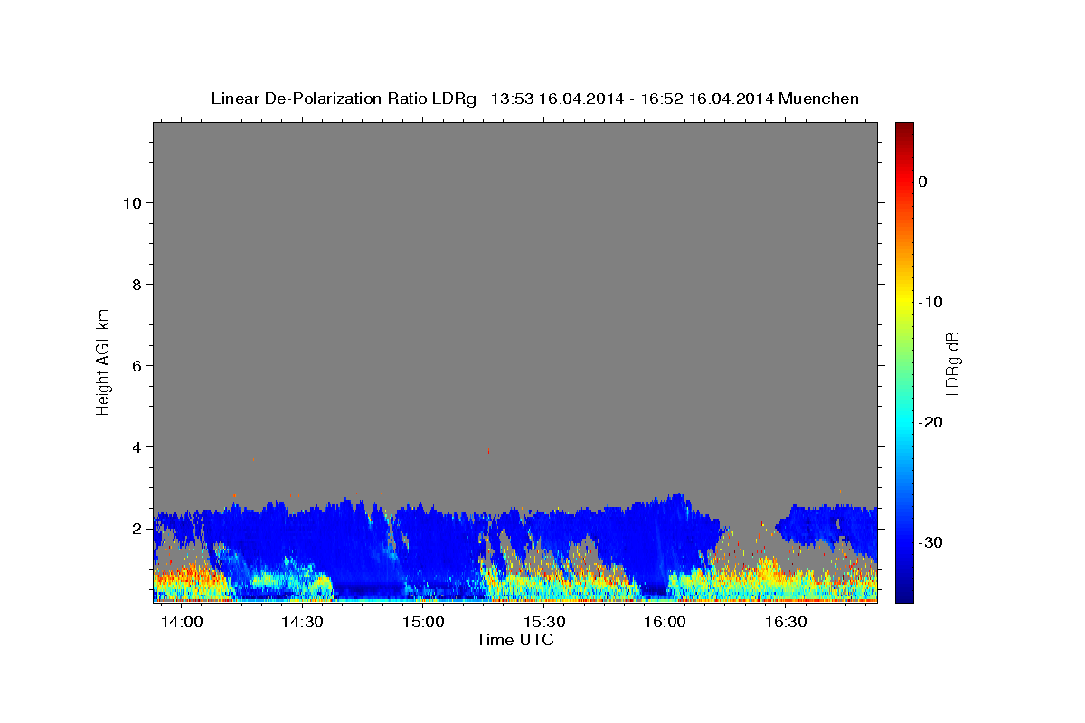Click the 14:30 time tick label

tap(302, 623)
